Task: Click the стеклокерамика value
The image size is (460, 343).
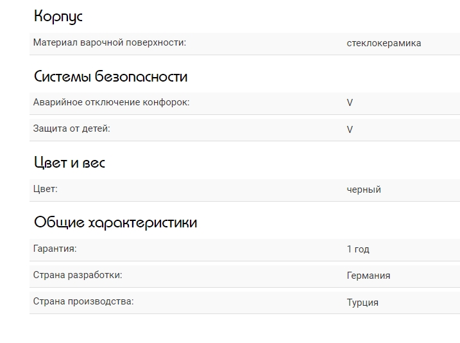Action: 384,44
